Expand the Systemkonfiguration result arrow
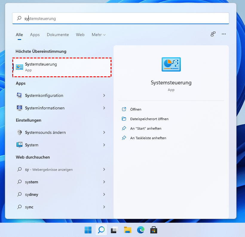Screen dimensions: 245x237 click(x=104, y=95)
